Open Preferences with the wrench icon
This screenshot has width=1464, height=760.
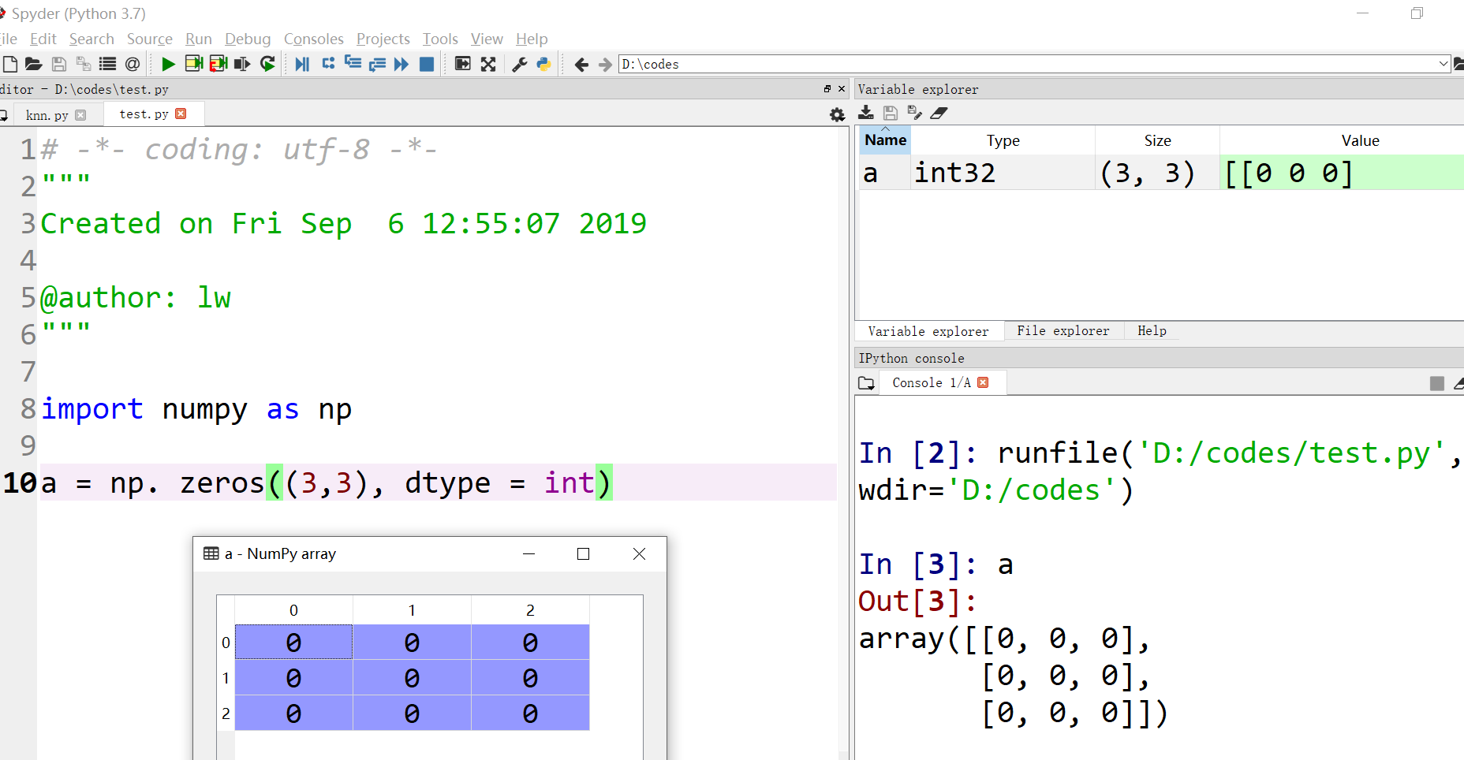pyautogui.click(x=519, y=64)
